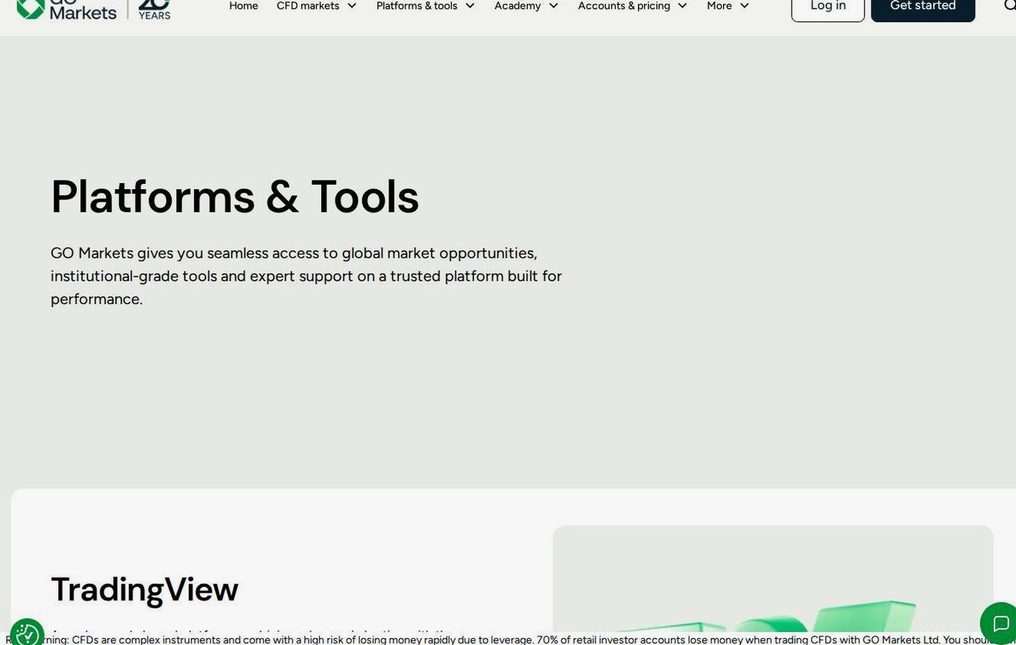Image resolution: width=1016 pixels, height=645 pixels.
Task: Go to the Home nav link
Action: [x=244, y=6]
